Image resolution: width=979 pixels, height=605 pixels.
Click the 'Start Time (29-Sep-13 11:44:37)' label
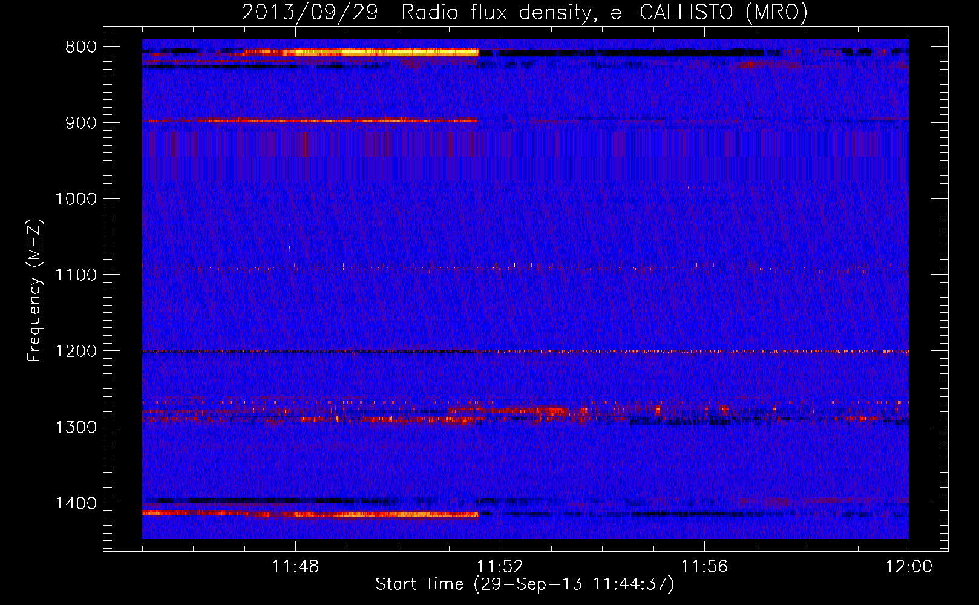(525, 584)
